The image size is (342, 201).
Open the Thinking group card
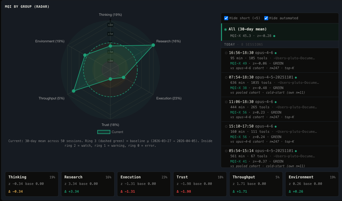(32, 184)
